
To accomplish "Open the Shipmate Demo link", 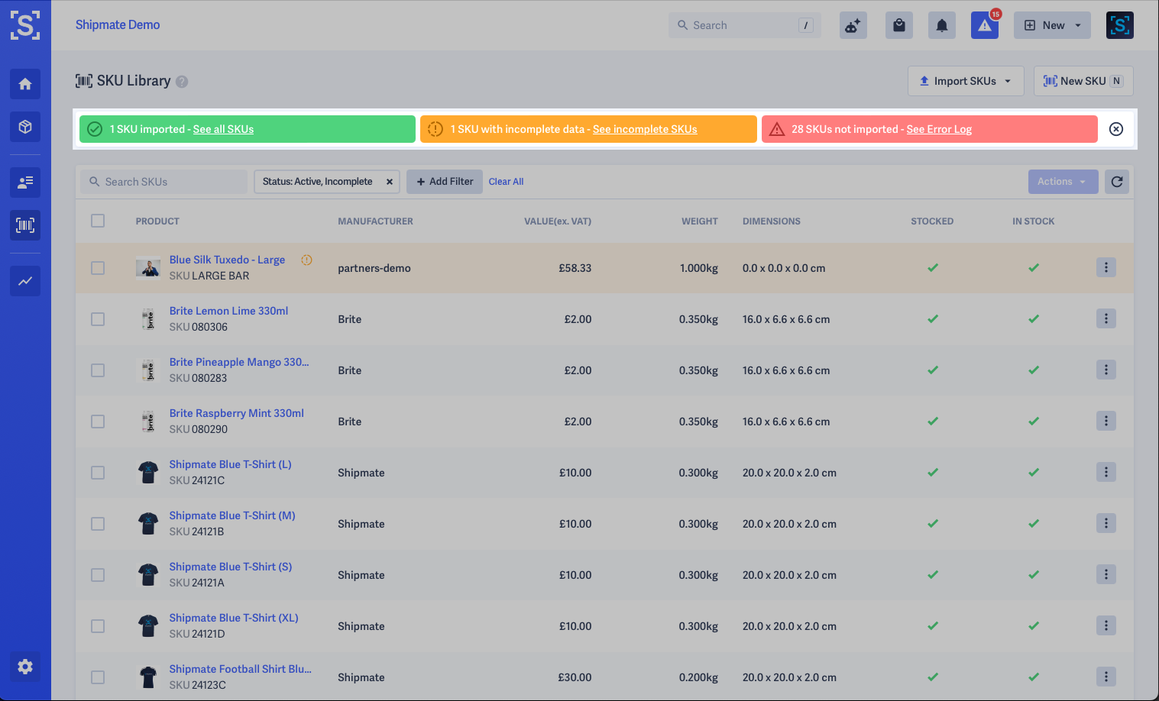I will click(x=118, y=24).
